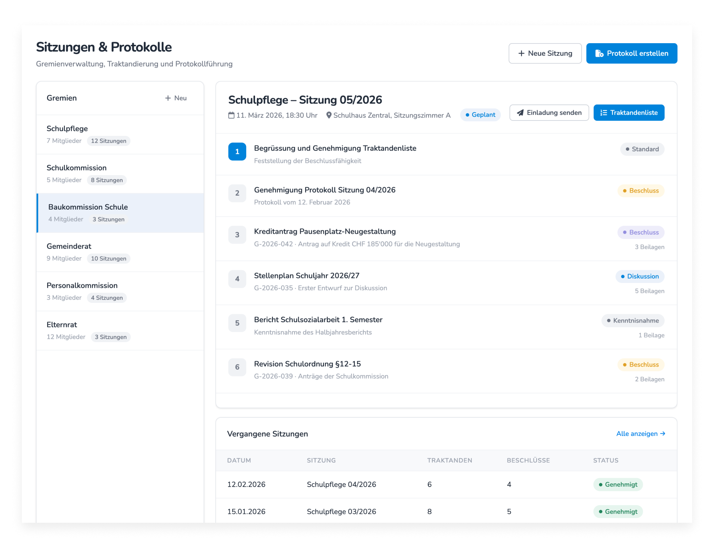Screen dimensions: 718x548
Task: Click the calendar icon beside the meeting date
Action: [x=231, y=115]
